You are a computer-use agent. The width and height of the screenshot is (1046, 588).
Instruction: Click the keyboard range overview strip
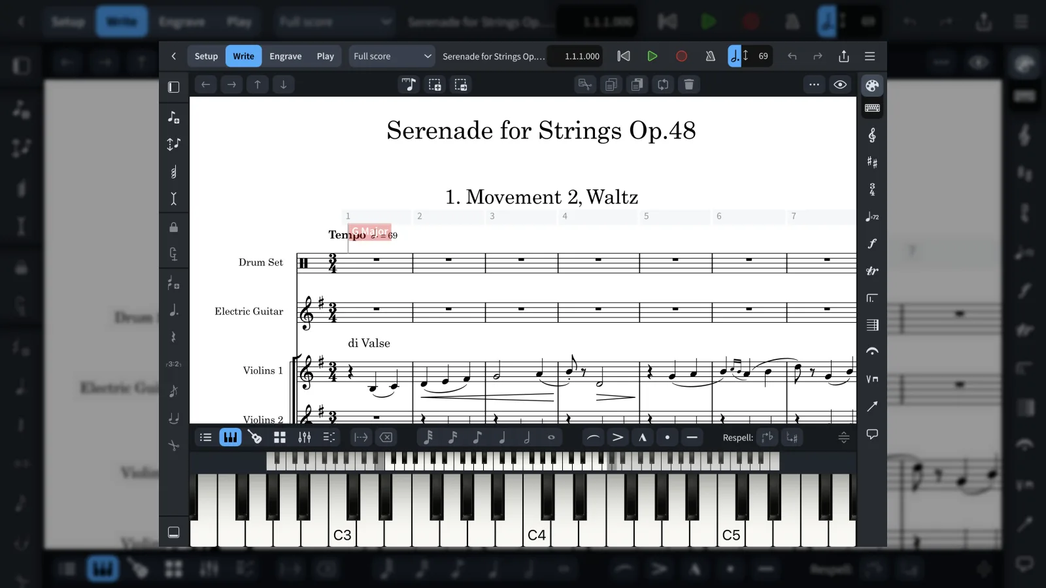point(523,461)
